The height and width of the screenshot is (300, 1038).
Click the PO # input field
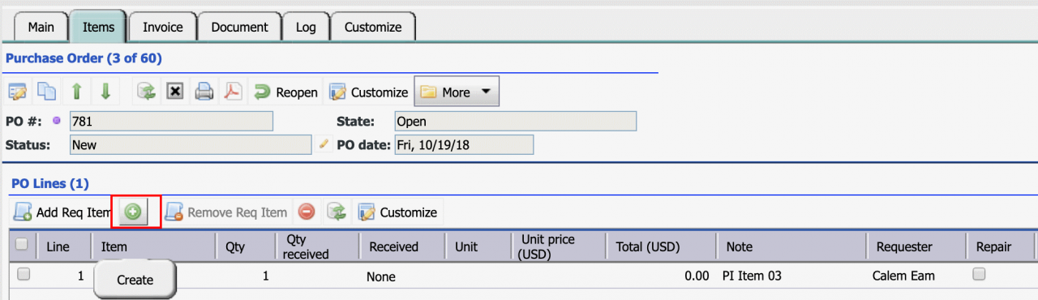pyautogui.click(x=170, y=121)
